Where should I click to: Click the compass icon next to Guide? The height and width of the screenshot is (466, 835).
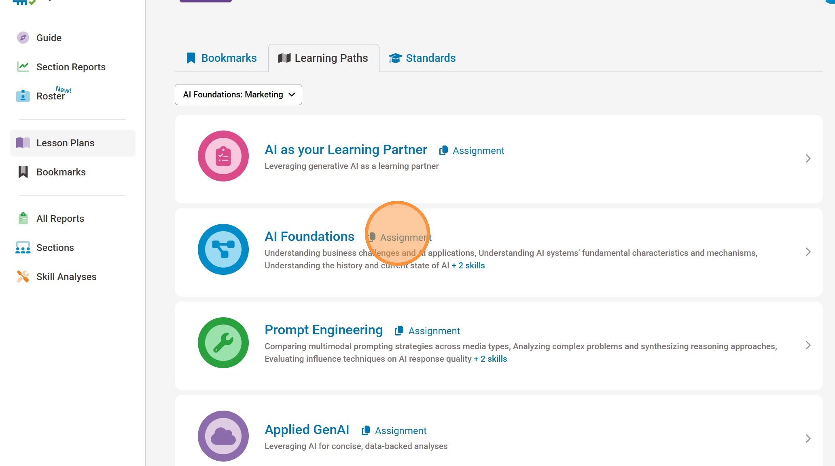point(23,38)
